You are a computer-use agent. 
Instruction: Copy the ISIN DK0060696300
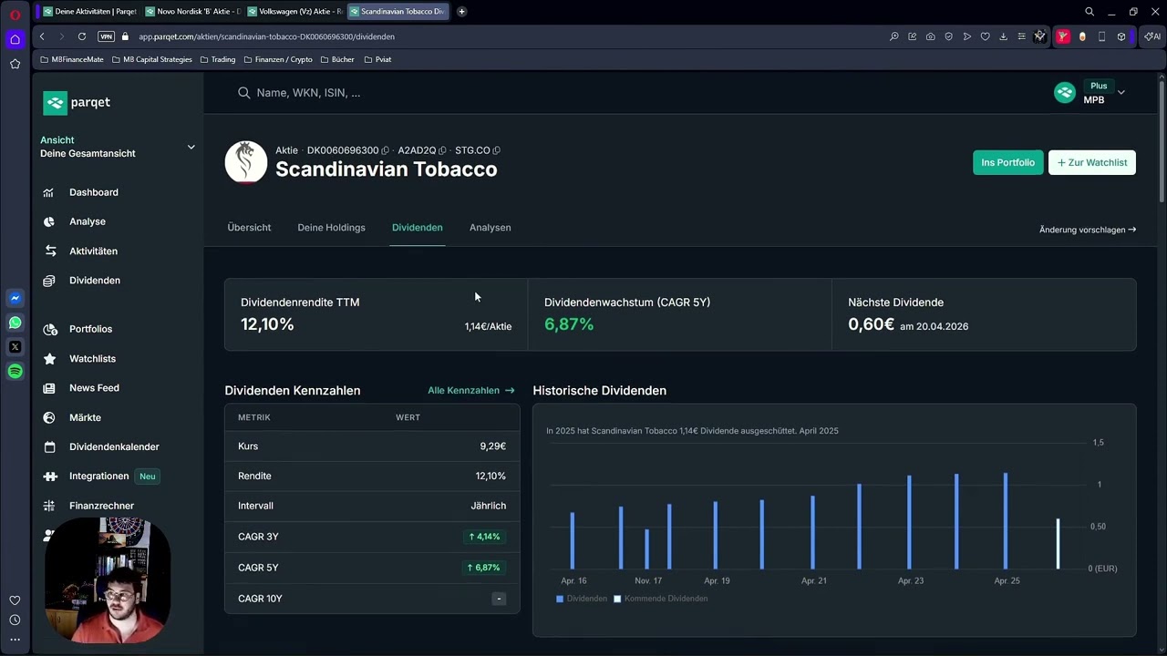click(386, 150)
